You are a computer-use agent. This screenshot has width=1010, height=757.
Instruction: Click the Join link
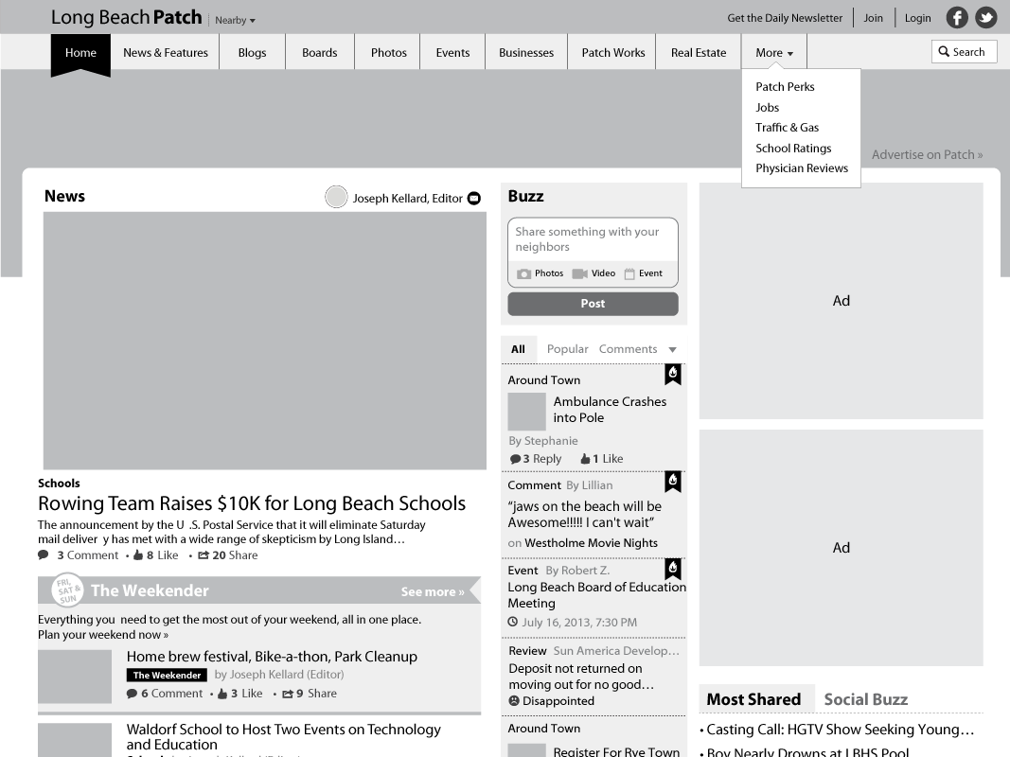pos(873,18)
